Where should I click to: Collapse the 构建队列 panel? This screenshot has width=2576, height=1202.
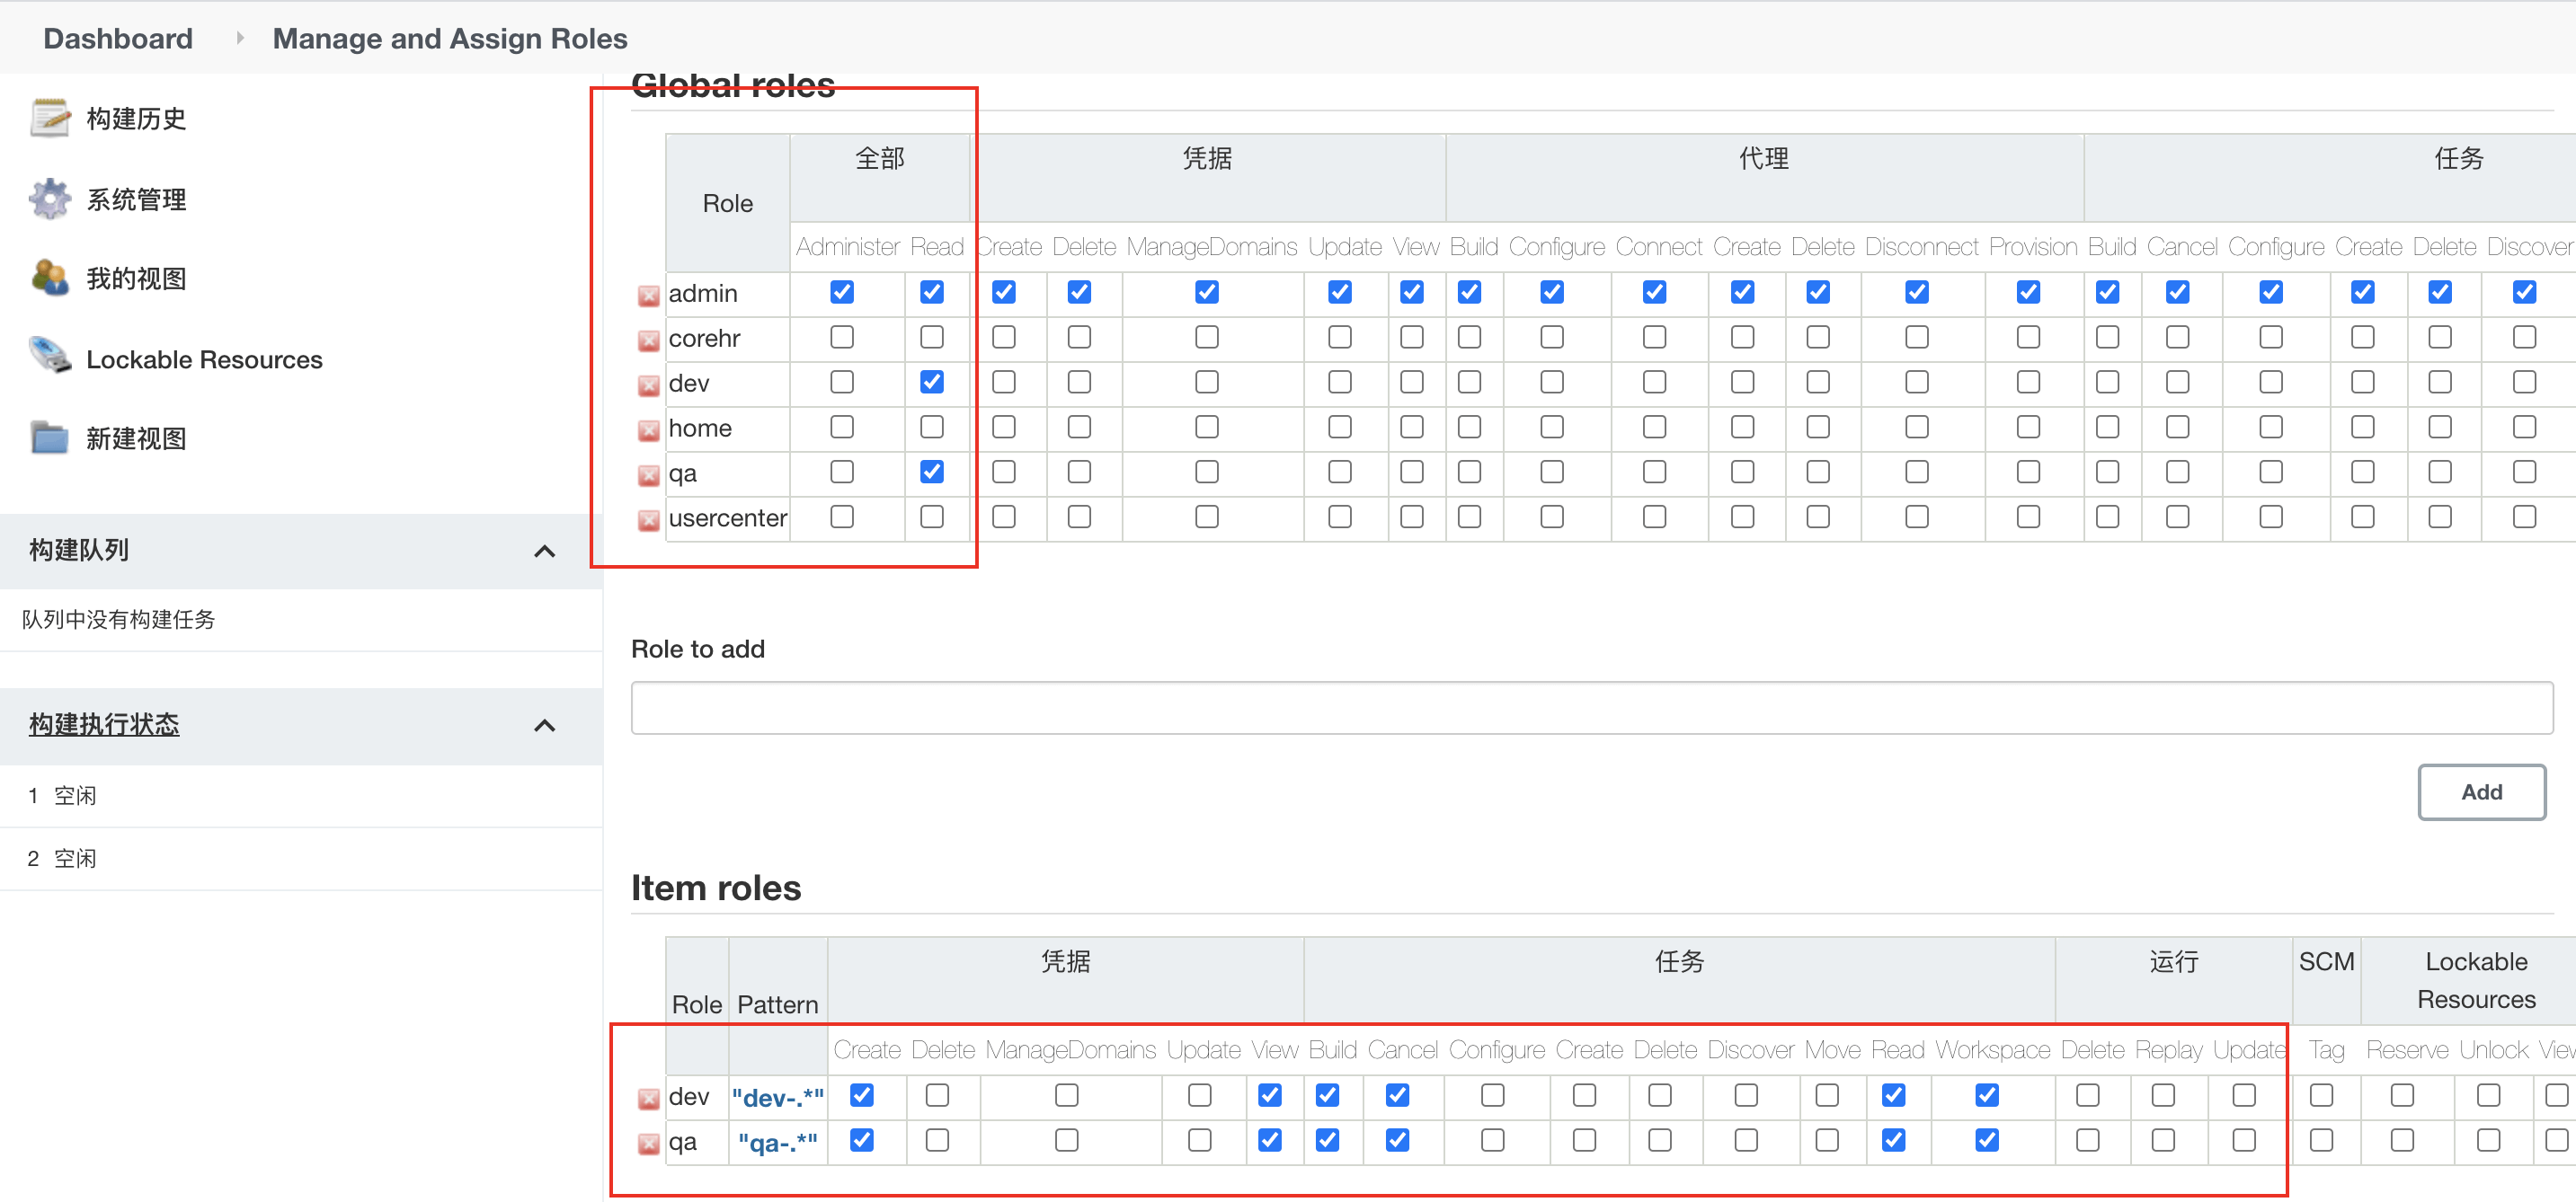point(544,551)
